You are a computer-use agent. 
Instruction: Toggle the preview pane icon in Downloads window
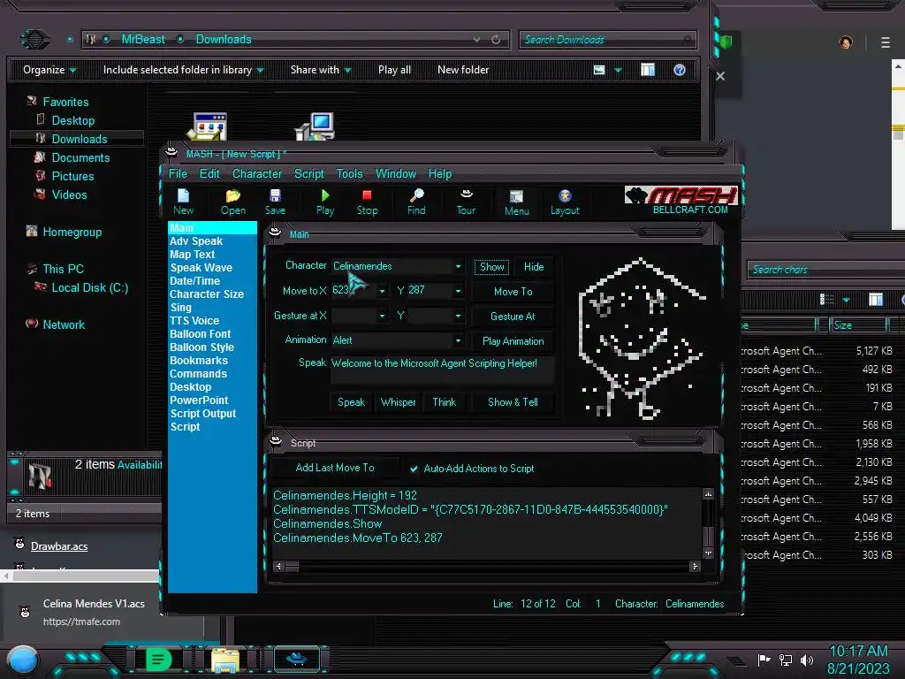point(648,70)
